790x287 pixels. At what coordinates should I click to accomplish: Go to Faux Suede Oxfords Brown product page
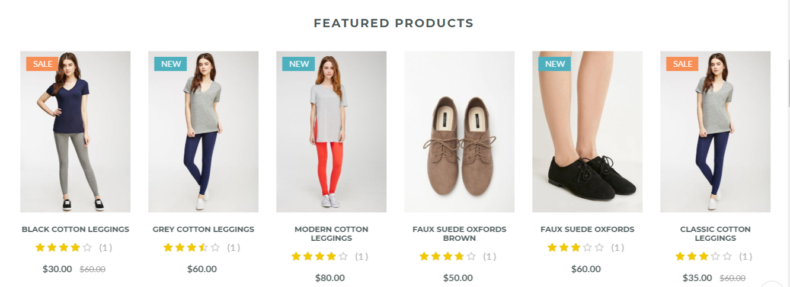(459, 234)
